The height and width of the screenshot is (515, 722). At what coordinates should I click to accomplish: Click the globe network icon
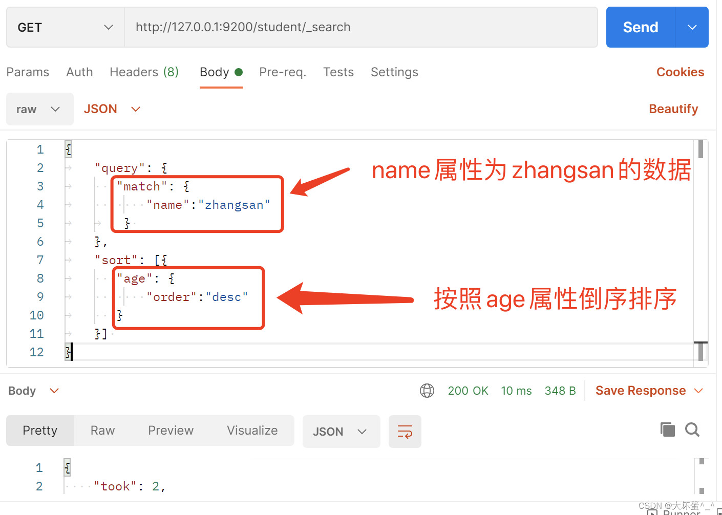pyautogui.click(x=427, y=391)
